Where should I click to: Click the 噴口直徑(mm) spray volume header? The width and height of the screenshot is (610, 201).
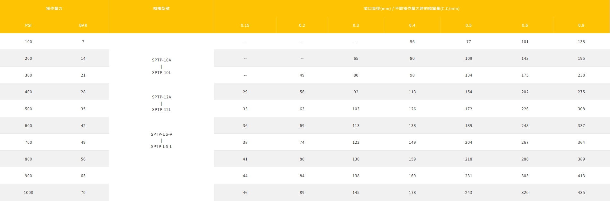pos(412,9)
